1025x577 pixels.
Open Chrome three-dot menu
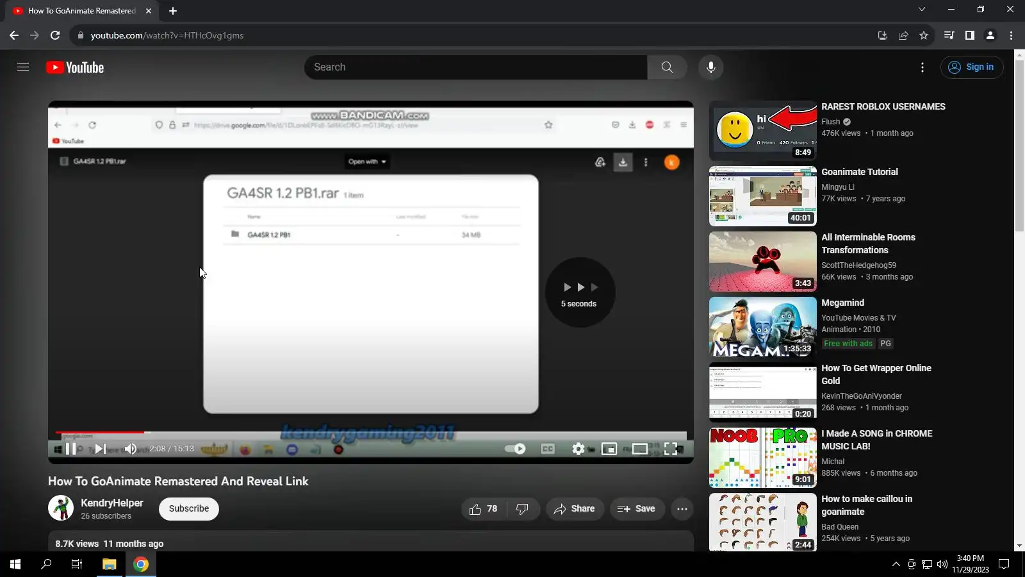tap(1011, 35)
